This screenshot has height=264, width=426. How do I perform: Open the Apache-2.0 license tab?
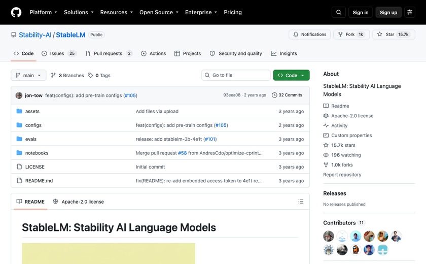click(x=78, y=202)
